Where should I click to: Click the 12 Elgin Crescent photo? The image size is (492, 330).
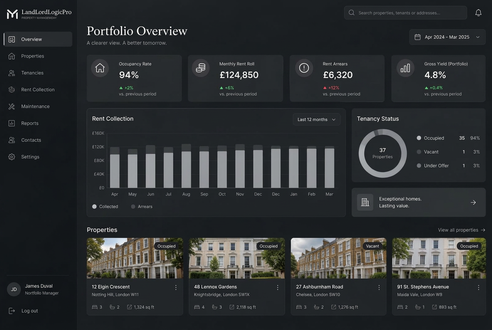(135, 258)
